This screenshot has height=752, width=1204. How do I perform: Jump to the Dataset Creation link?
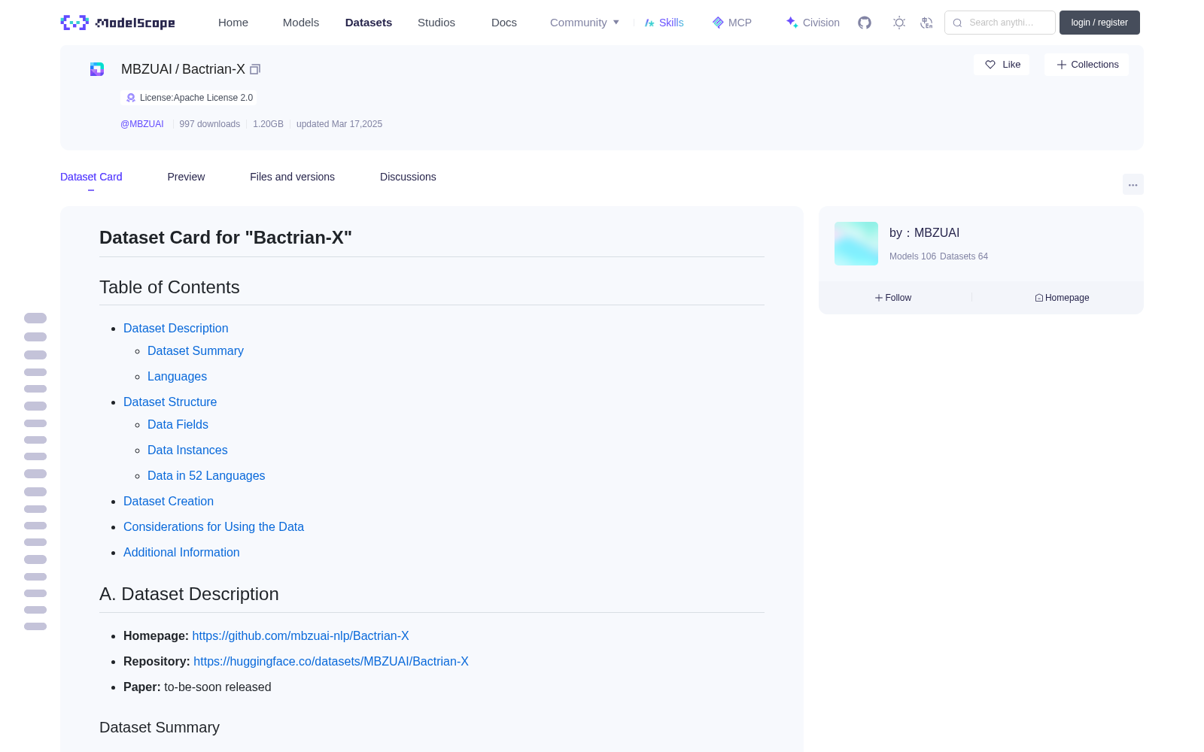point(169,501)
